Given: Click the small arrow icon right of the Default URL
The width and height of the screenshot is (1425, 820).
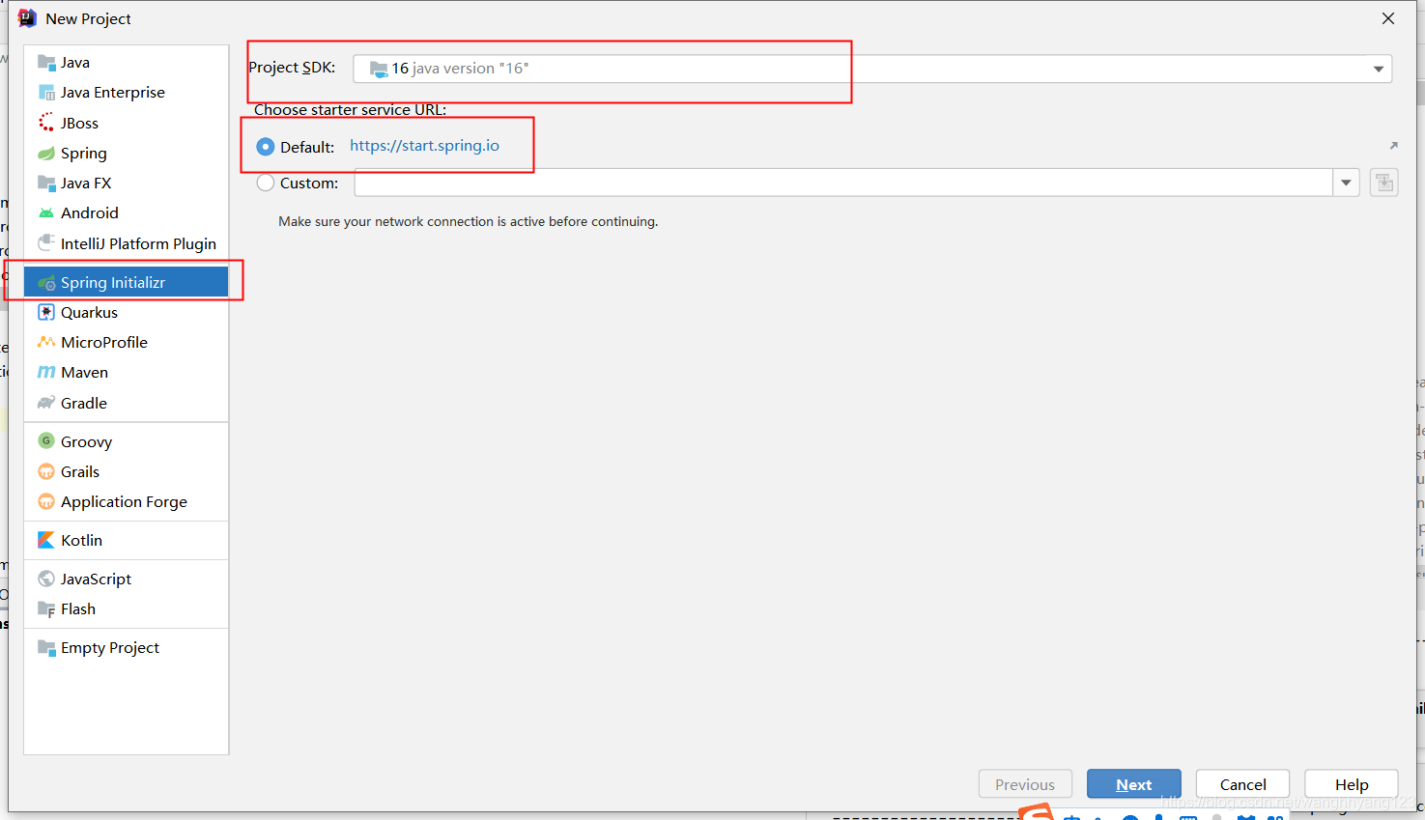Looking at the screenshot, I should (1393, 146).
